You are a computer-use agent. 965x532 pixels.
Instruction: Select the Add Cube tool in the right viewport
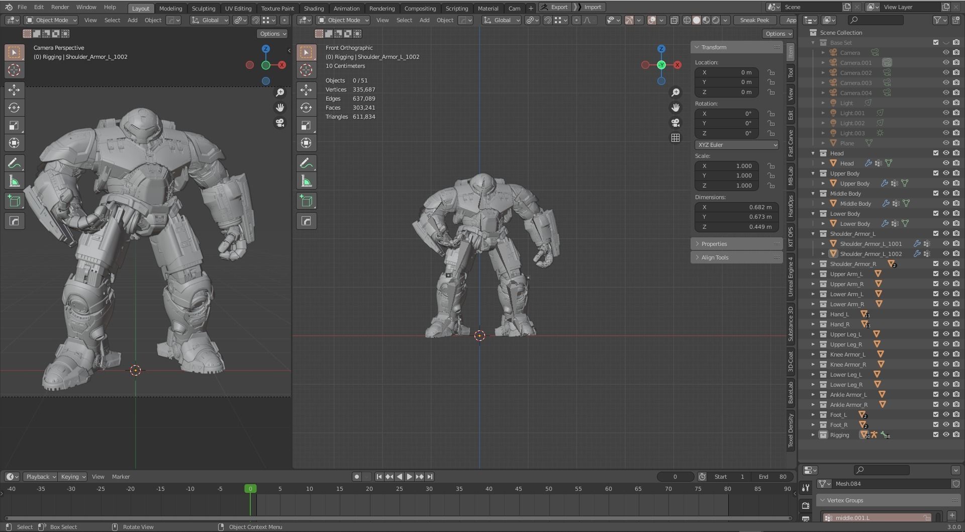tap(306, 201)
